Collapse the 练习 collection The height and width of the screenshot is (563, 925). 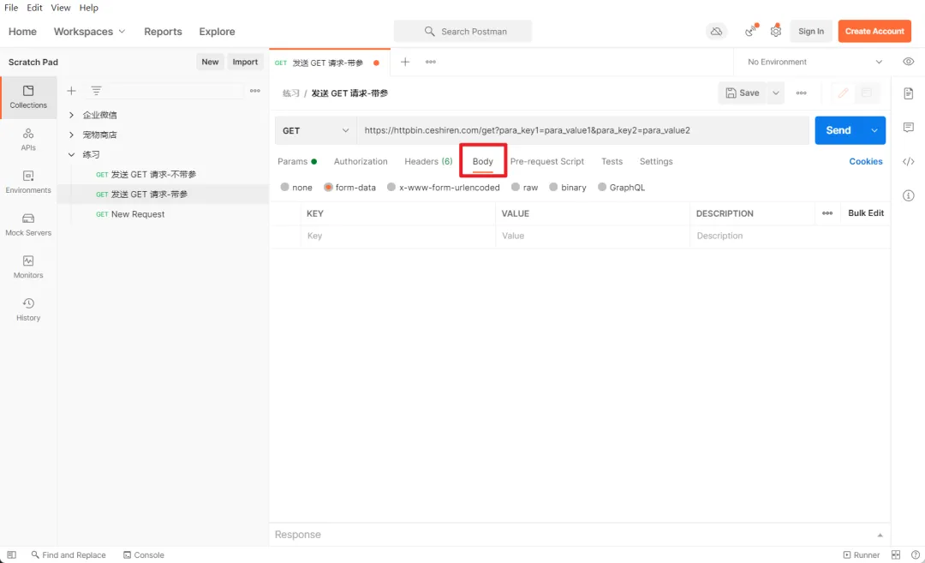point(71,154)
